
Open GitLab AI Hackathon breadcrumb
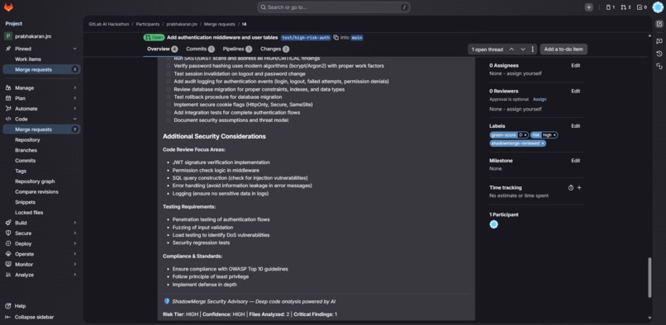pyautogui.click(x=109, y=24)
